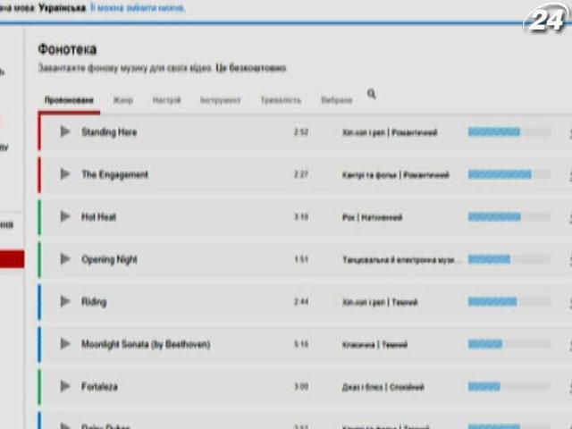Select the Fortaleza track title
Screen dimensions: 572x429
click(x=99, y=387)
